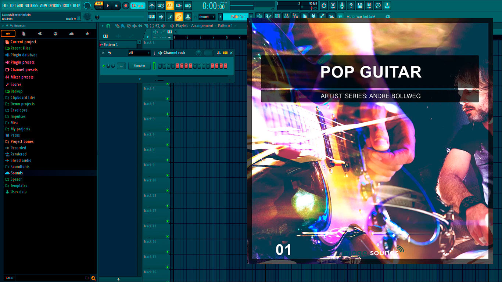Select the playlist draw pencil tool
Screen dimensions: 502x282
[117, 26]
